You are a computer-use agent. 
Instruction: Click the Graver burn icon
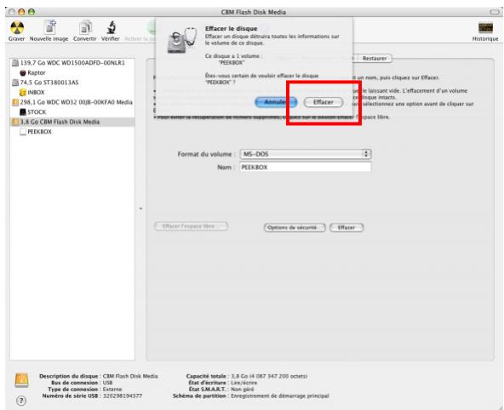[17, 28]
